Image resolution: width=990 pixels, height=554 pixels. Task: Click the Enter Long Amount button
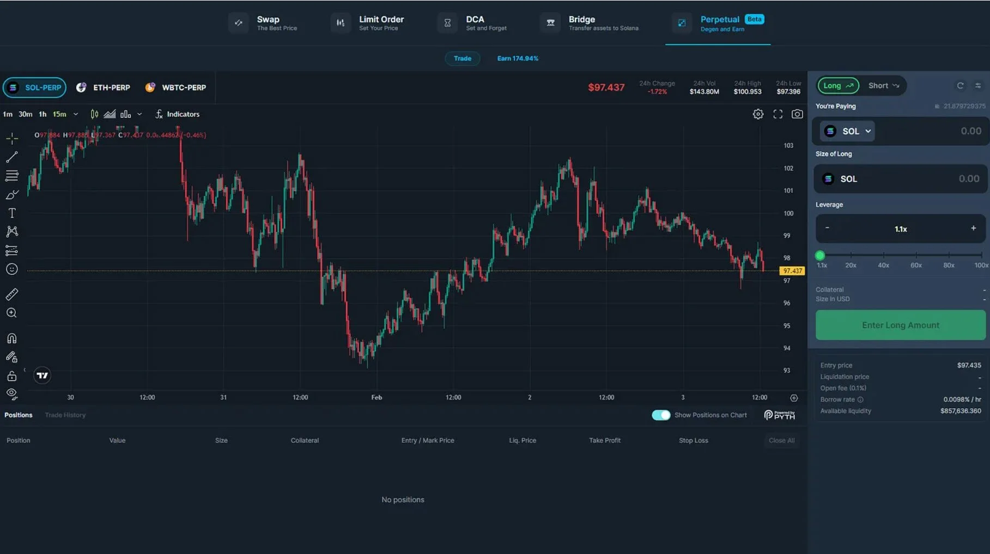(x=900, y=325)
